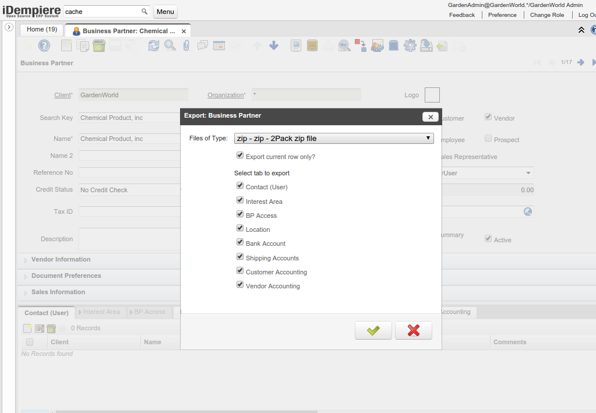Uncheck the Contact (User) tab checkbox

click(x=240, y=186)
